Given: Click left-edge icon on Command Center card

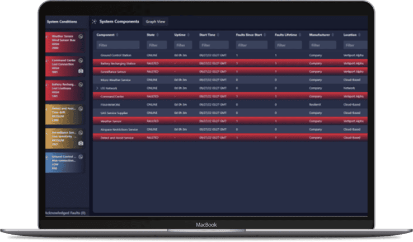Looking at the screenshot, I should (47, 61).
